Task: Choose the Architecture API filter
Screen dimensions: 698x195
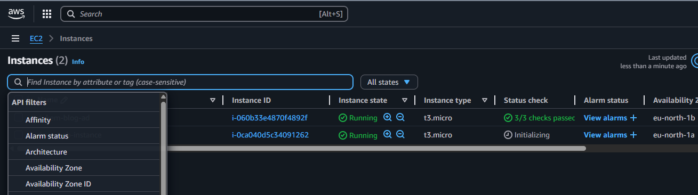Action: point(84,152)
